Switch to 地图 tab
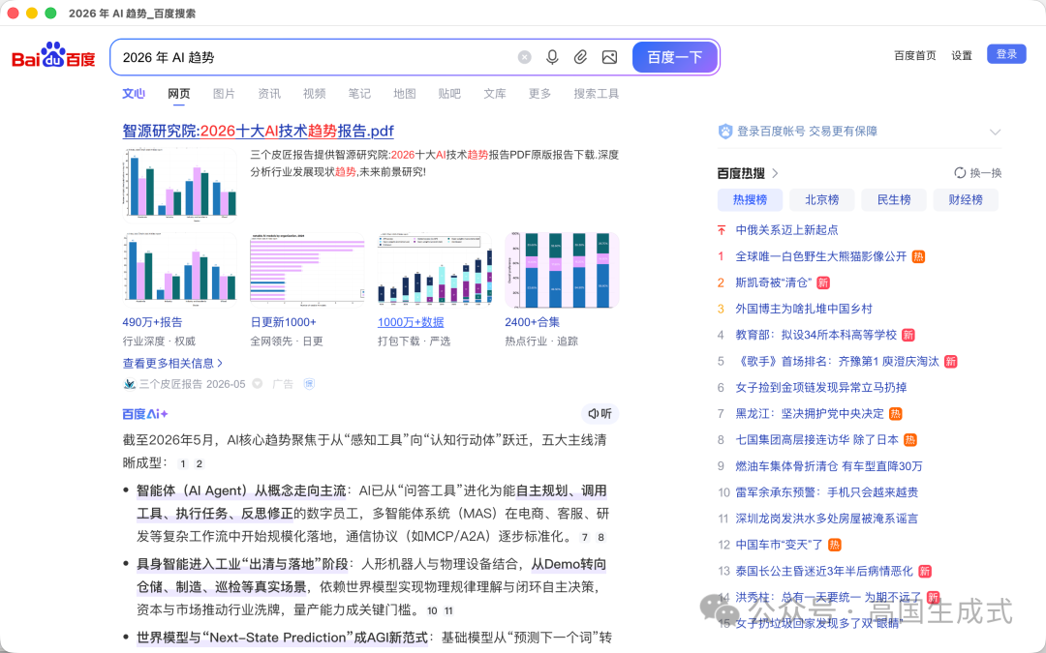This screenshot has width=1046, height=653. pos(404,93)
